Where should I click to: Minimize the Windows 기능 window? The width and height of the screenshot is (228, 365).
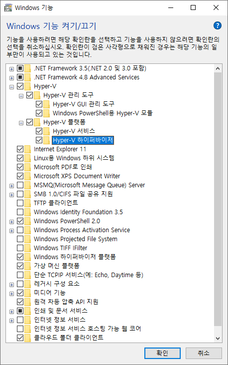(x=171, y=7)
